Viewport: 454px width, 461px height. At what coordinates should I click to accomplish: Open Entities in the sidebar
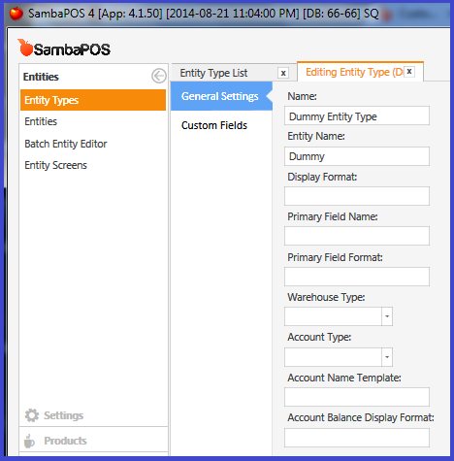[x=41, y=121]
